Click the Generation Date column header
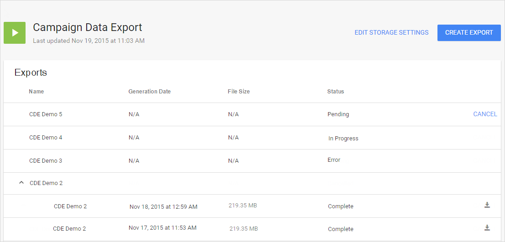 coord(150,92)
